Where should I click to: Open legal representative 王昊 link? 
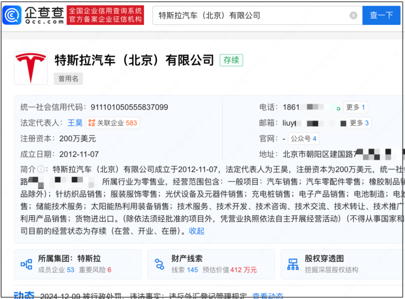point(75,123)
